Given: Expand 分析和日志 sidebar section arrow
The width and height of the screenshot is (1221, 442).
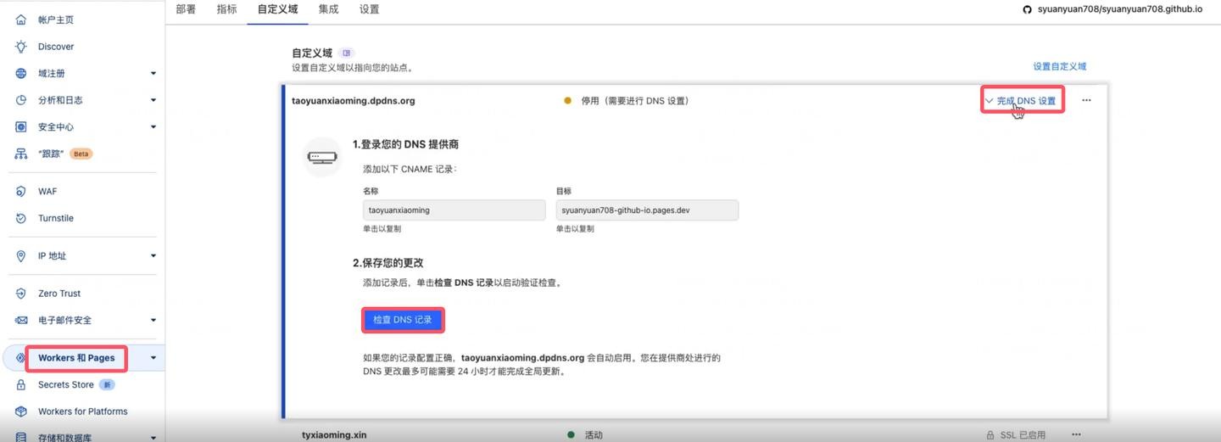Looking at the screenshot, I should pos(153,100).
